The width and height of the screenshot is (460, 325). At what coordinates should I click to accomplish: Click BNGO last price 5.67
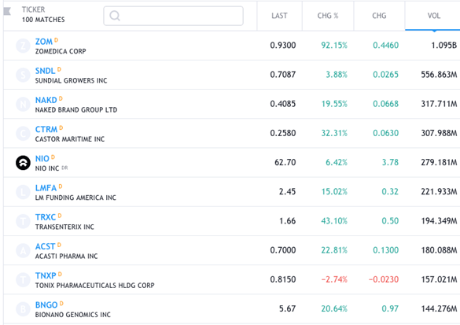[x=287, y=308]
